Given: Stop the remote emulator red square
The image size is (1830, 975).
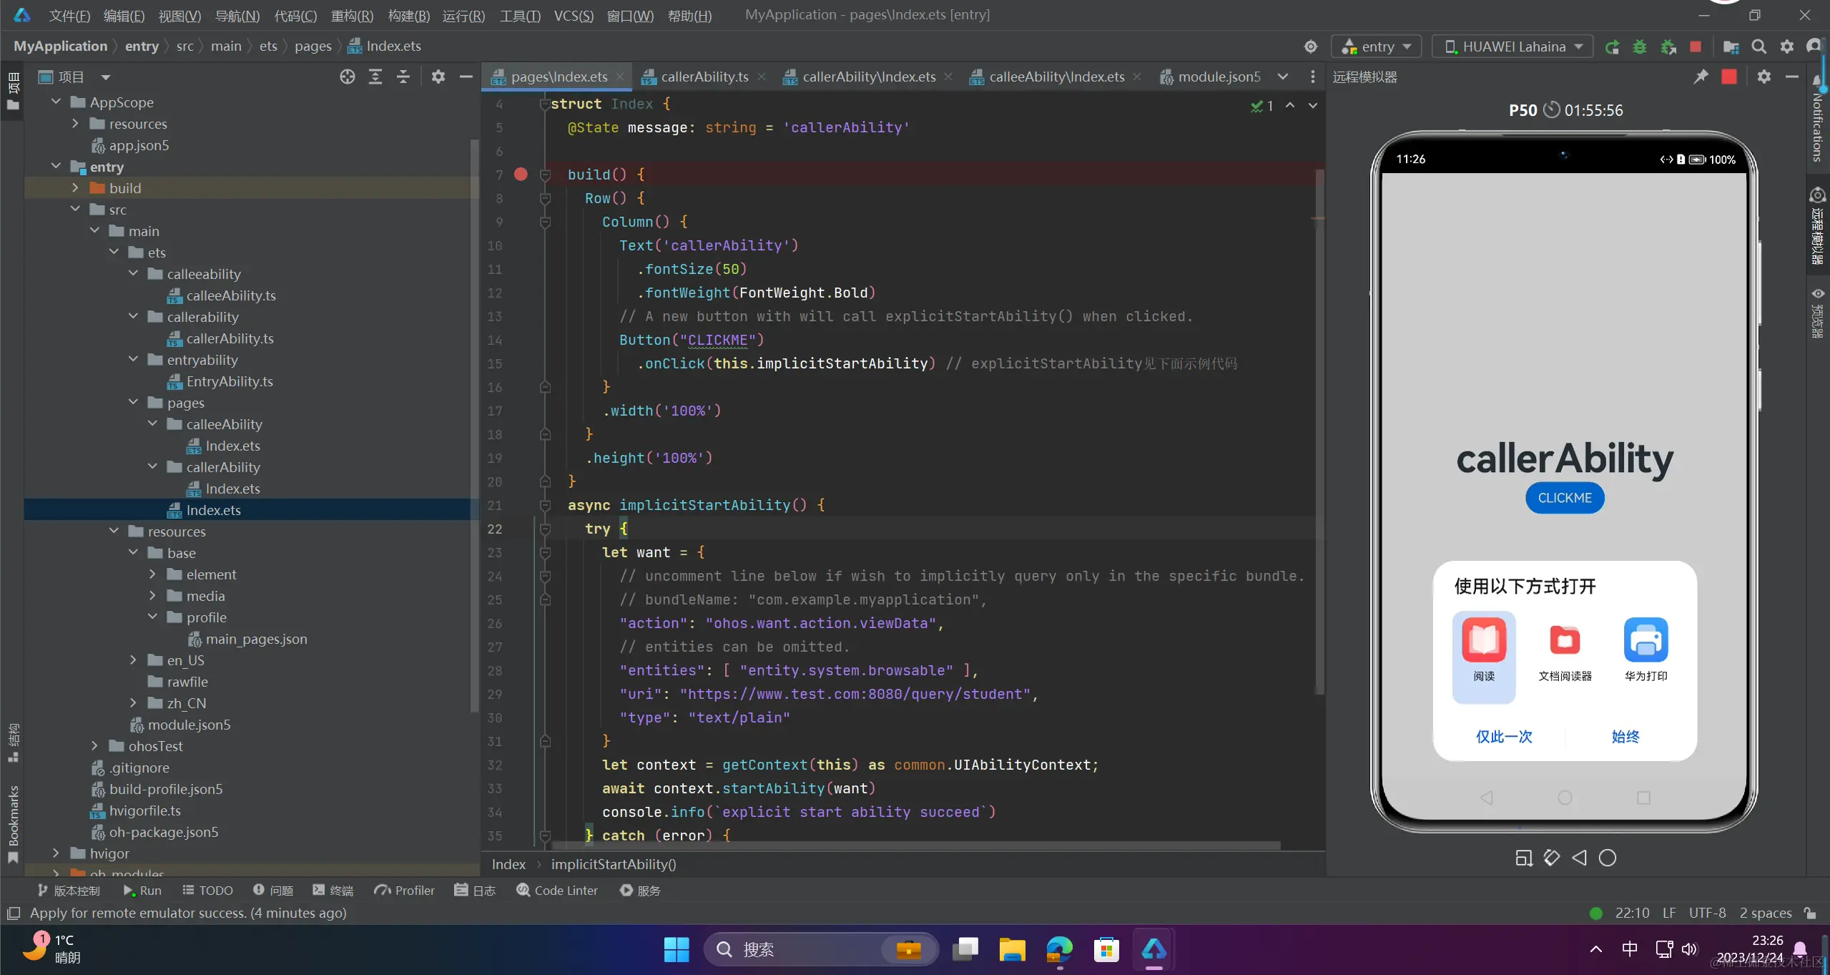Looking at the screenshot, I should point(1729,77).
